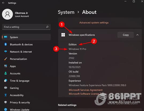Viewport: 144px width, 111px height.
Task: Minimize the Settings window
Action: coord(126,1)
